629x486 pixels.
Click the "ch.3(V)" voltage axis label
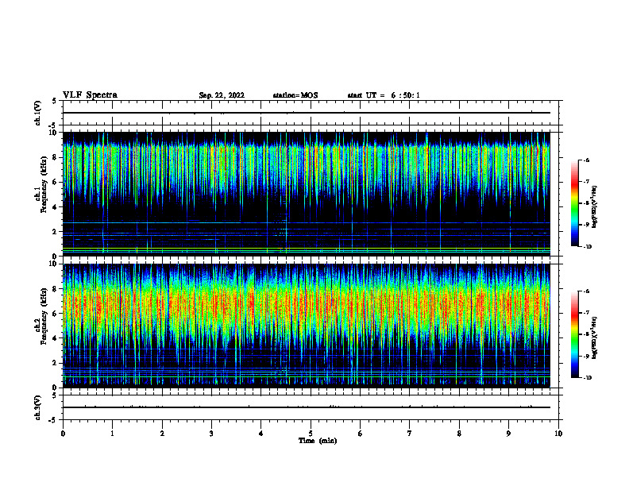coord(37,407)
